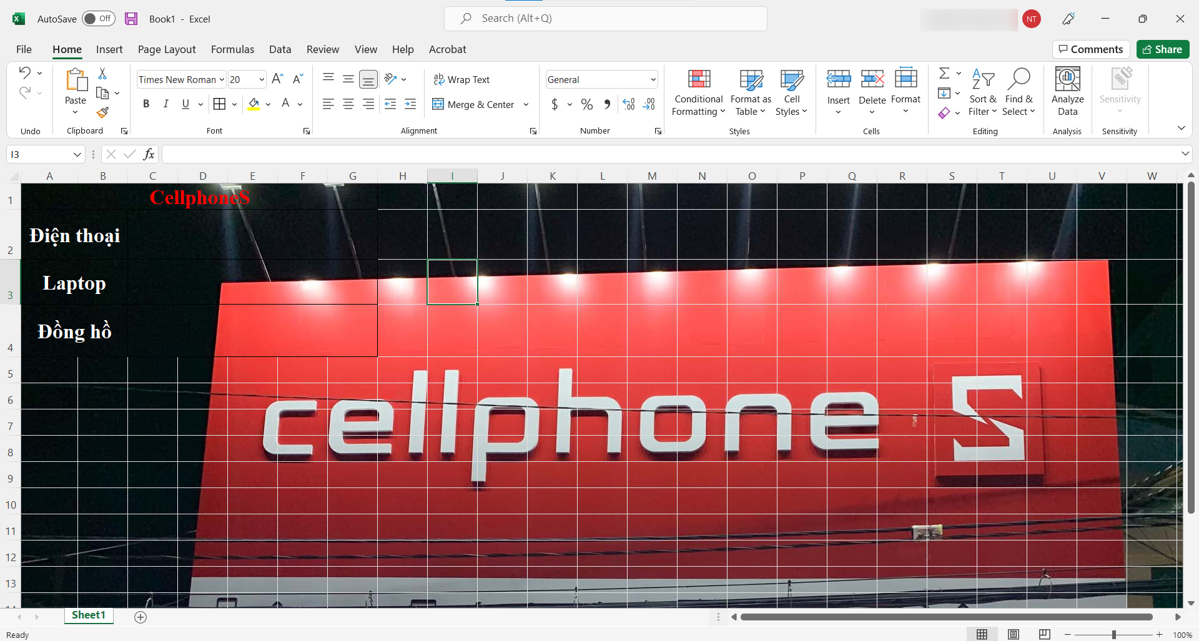This screenshot has width=1199, height=641.
Task: Toggle Center horizontal alignment
Action: (348, 104)
